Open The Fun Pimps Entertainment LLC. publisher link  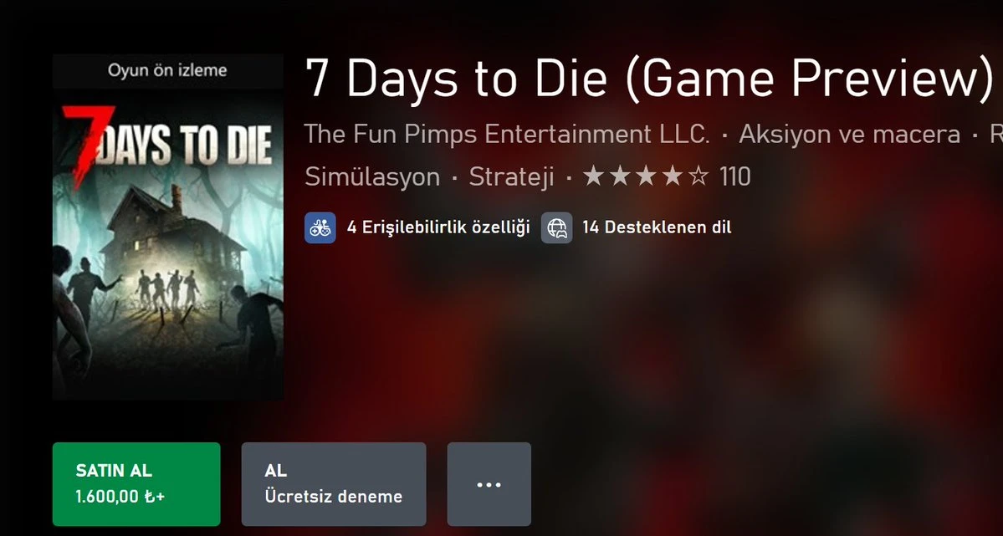507,135
